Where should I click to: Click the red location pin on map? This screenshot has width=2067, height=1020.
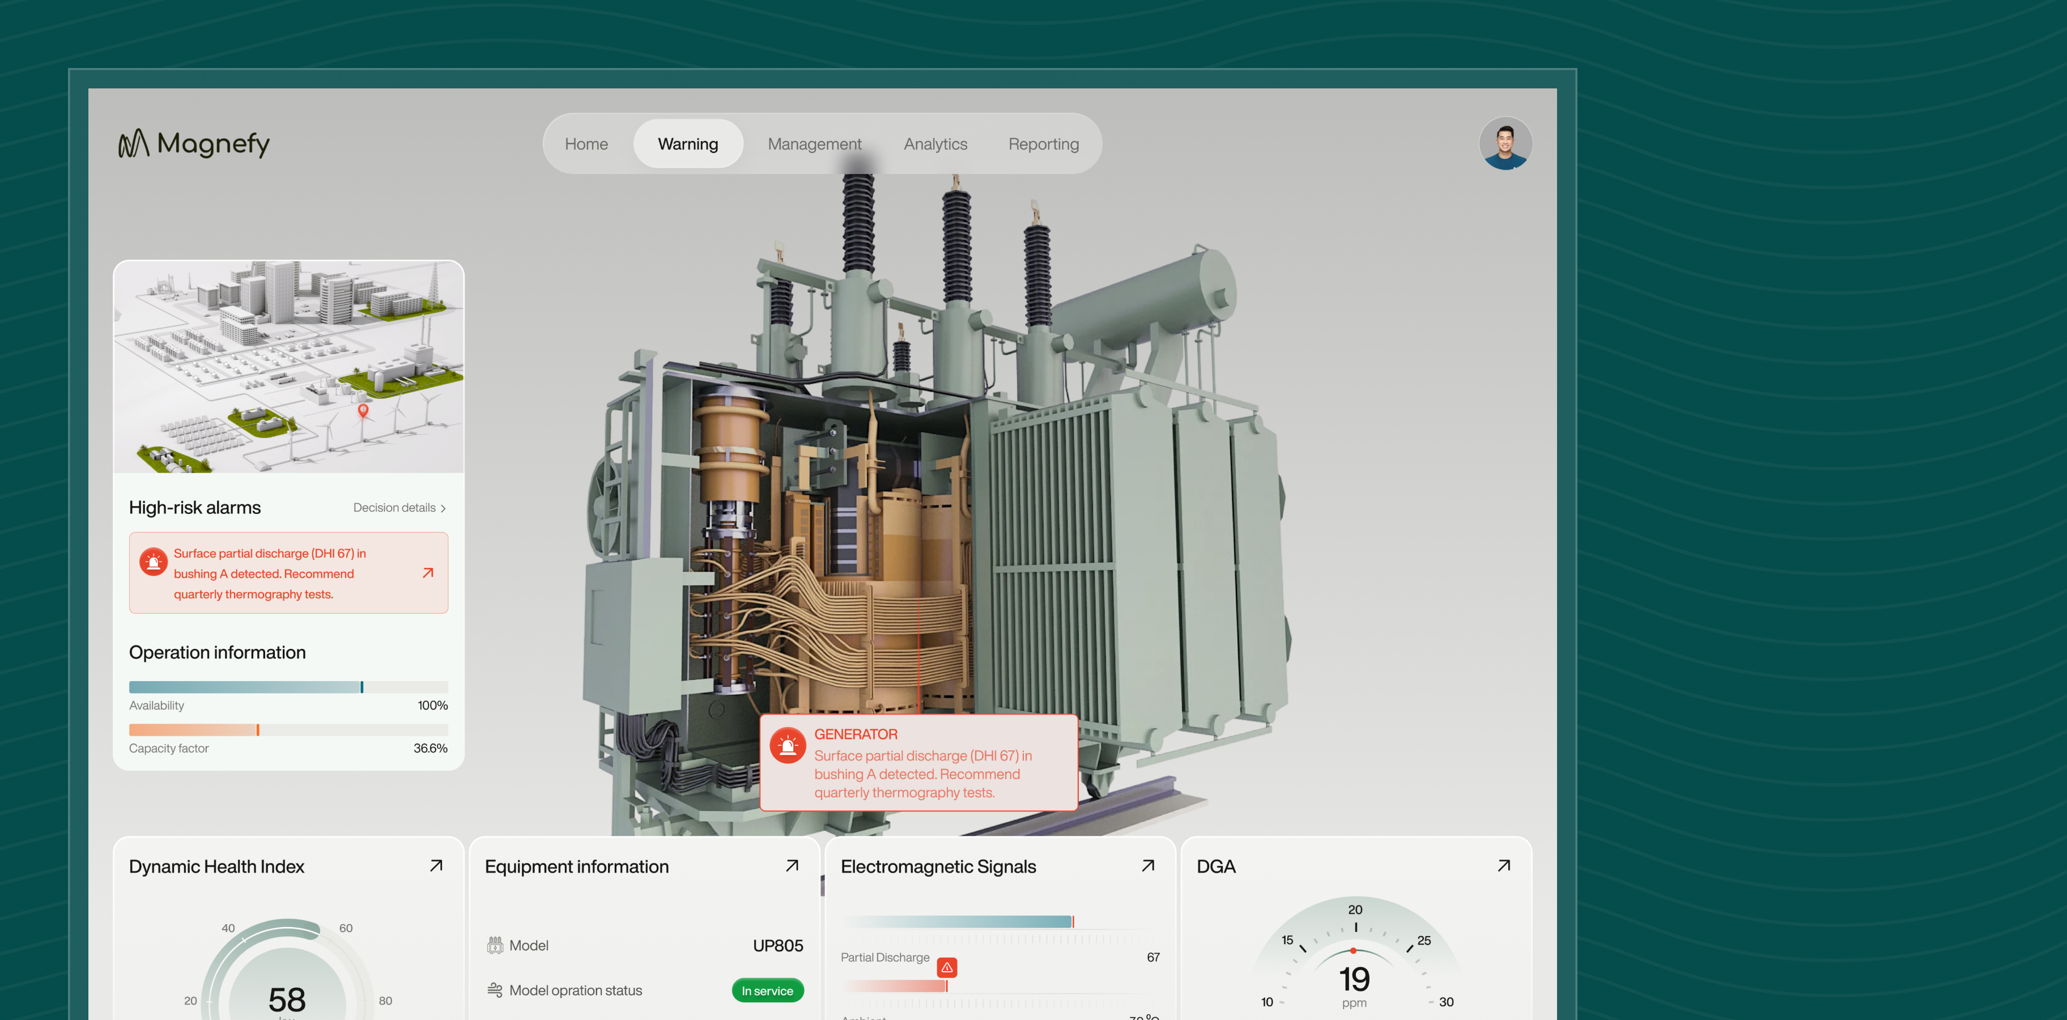[x=363, y=410]
